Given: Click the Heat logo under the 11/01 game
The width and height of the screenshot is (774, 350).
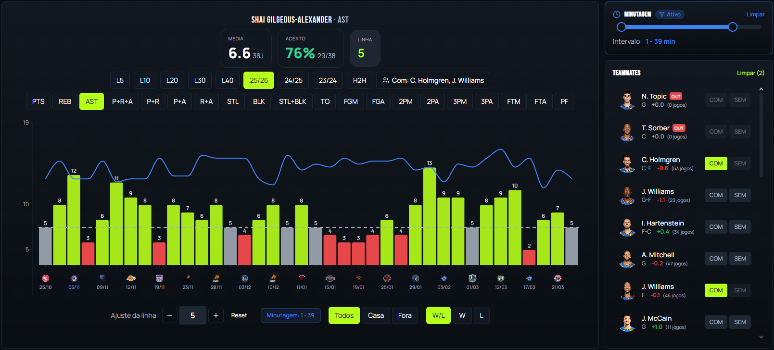Looking at the screenshot, I should (302, 278).
